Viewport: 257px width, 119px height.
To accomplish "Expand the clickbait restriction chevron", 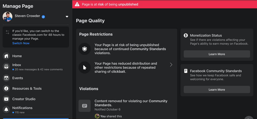I will click(x=171, y=65).
